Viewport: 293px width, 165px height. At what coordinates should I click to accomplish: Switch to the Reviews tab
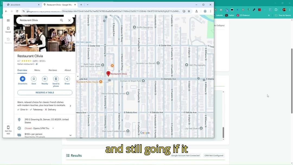pos(53,70)
